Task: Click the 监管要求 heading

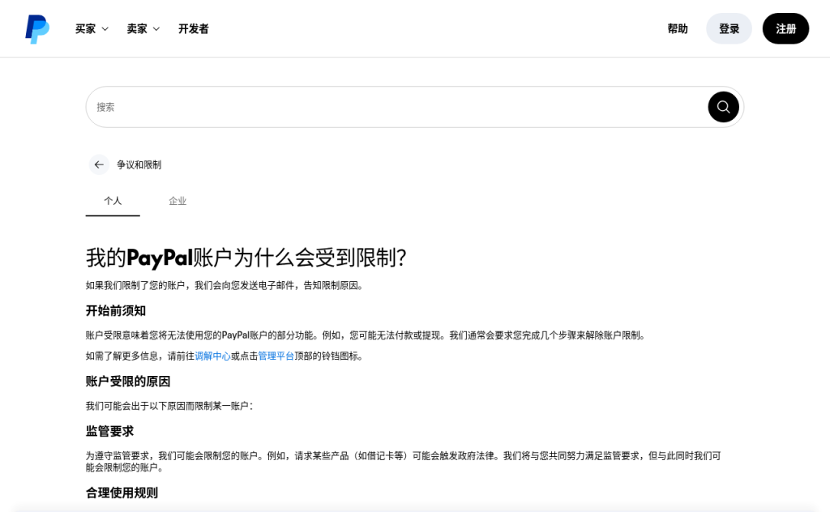Action: (x=109, y=431)
